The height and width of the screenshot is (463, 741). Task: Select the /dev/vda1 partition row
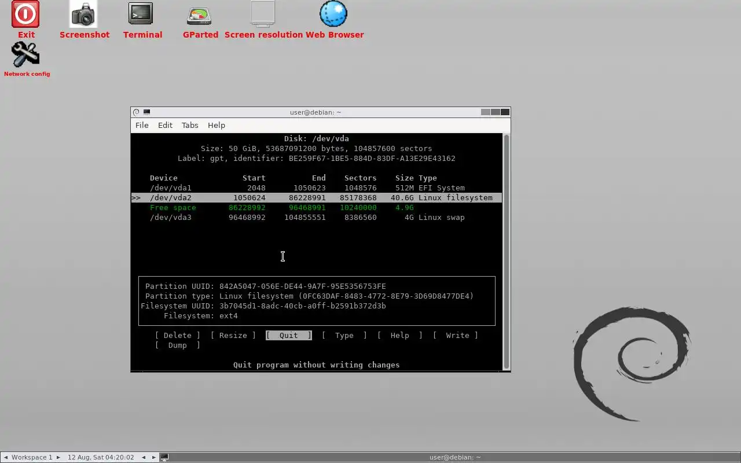317,188
